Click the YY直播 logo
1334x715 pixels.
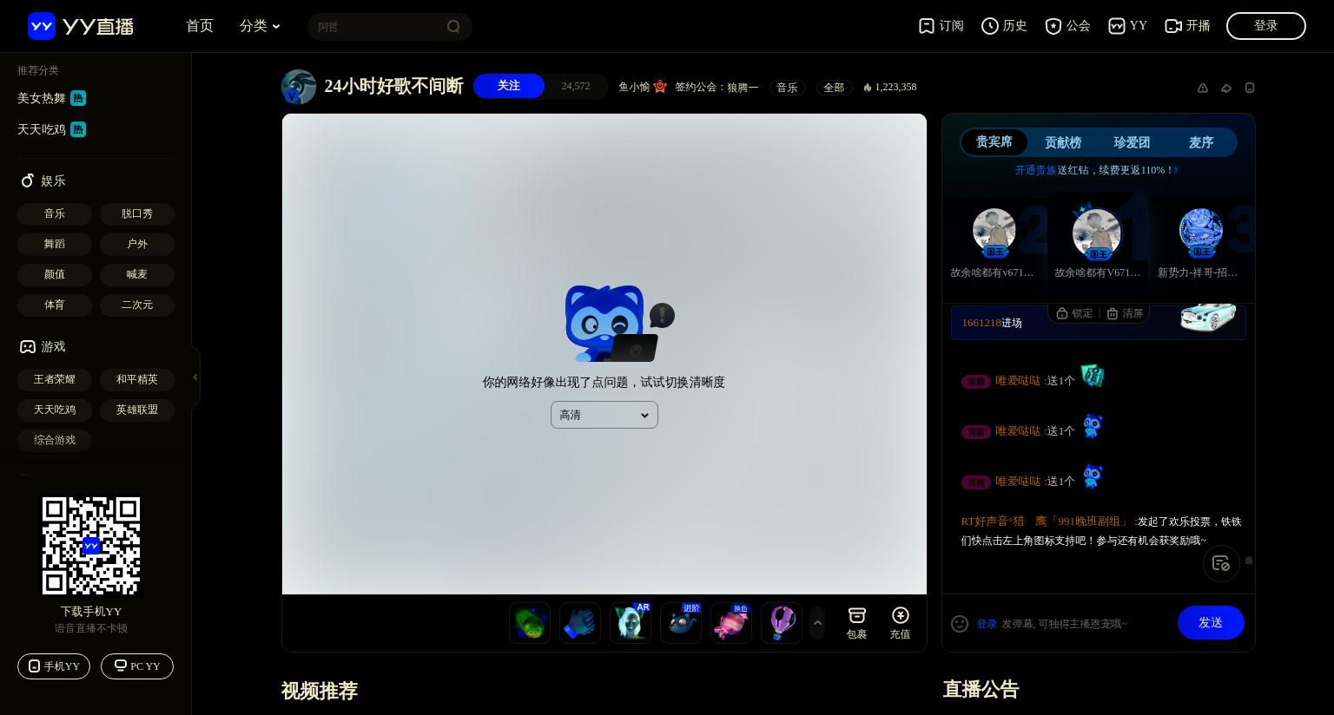[x=81, y=26]
